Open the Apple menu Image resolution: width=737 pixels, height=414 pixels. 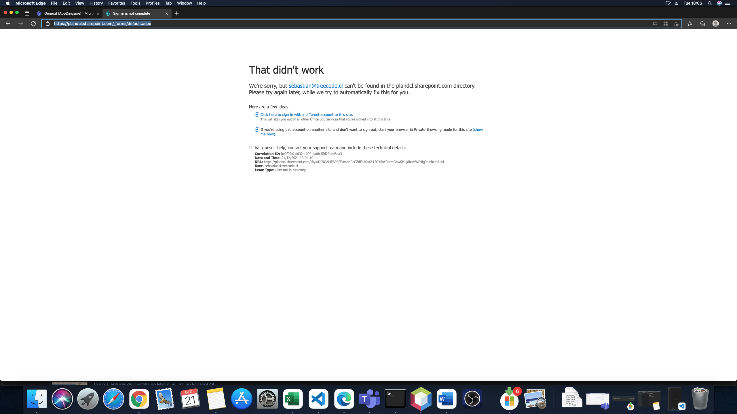[8, 3]
